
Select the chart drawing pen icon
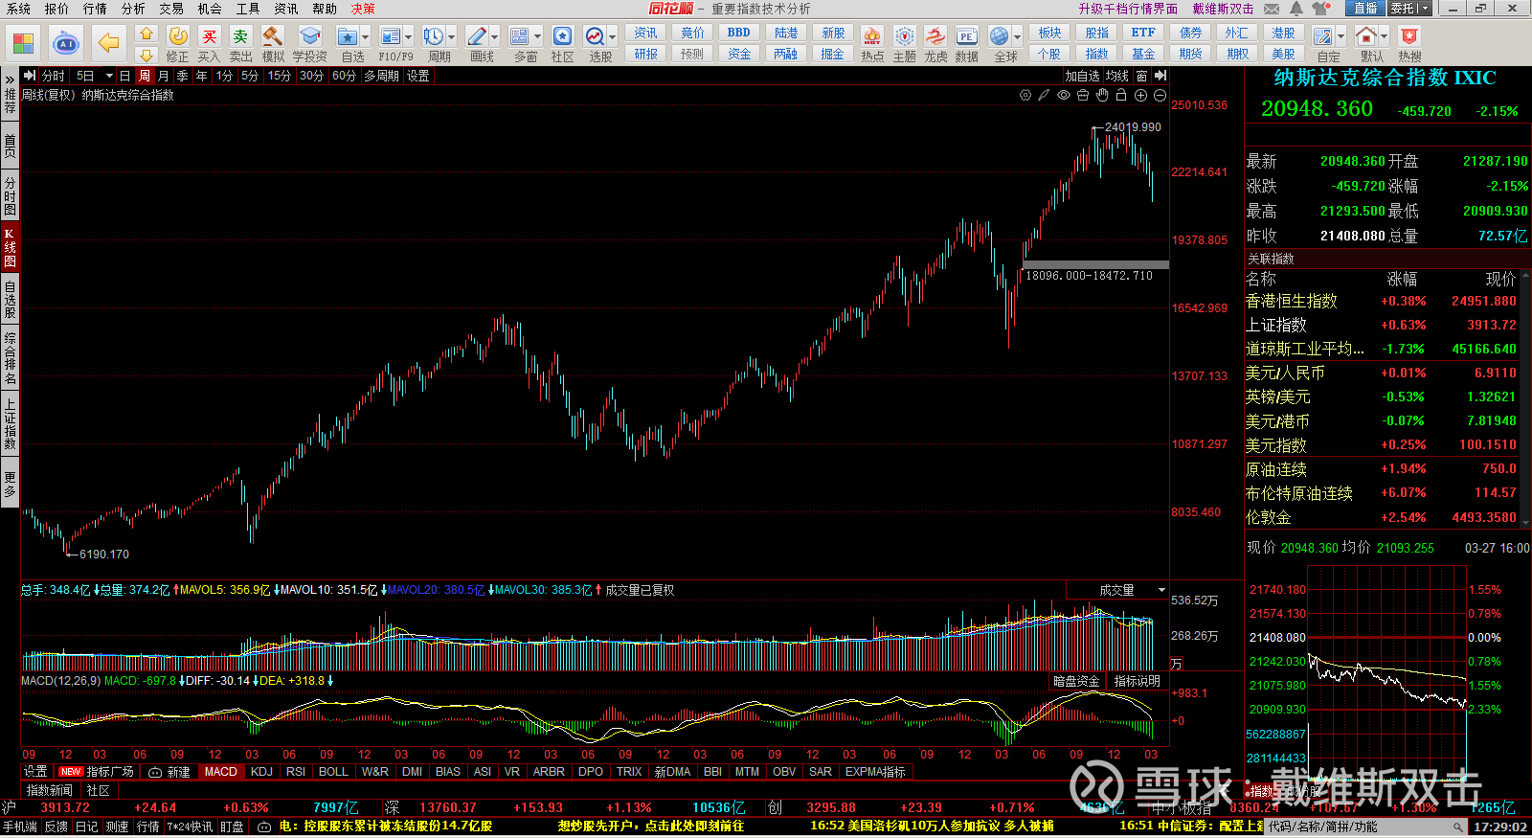tap(1045, 95)
